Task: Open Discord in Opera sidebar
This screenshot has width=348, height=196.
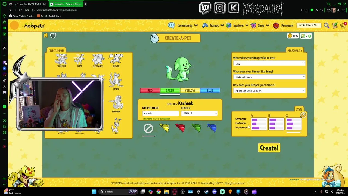Action: coord(4,92)
